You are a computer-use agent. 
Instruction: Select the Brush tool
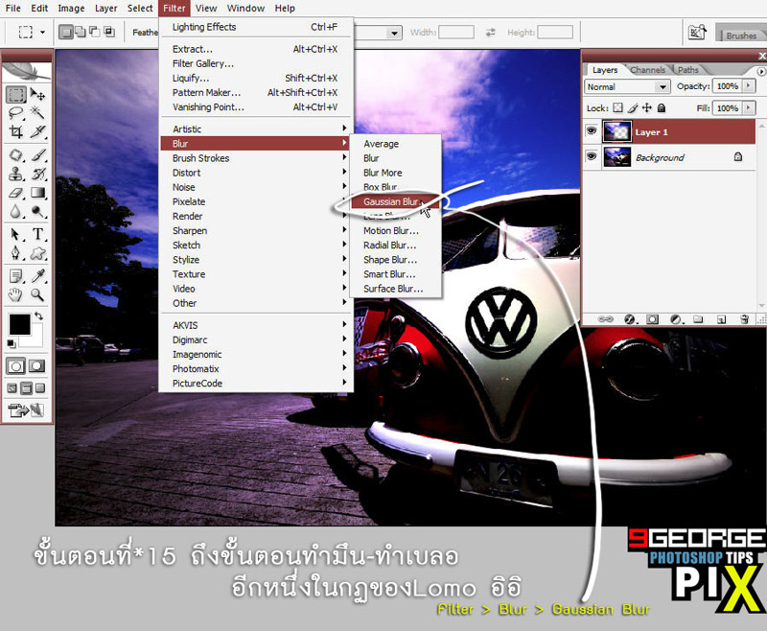pos(37,155)
